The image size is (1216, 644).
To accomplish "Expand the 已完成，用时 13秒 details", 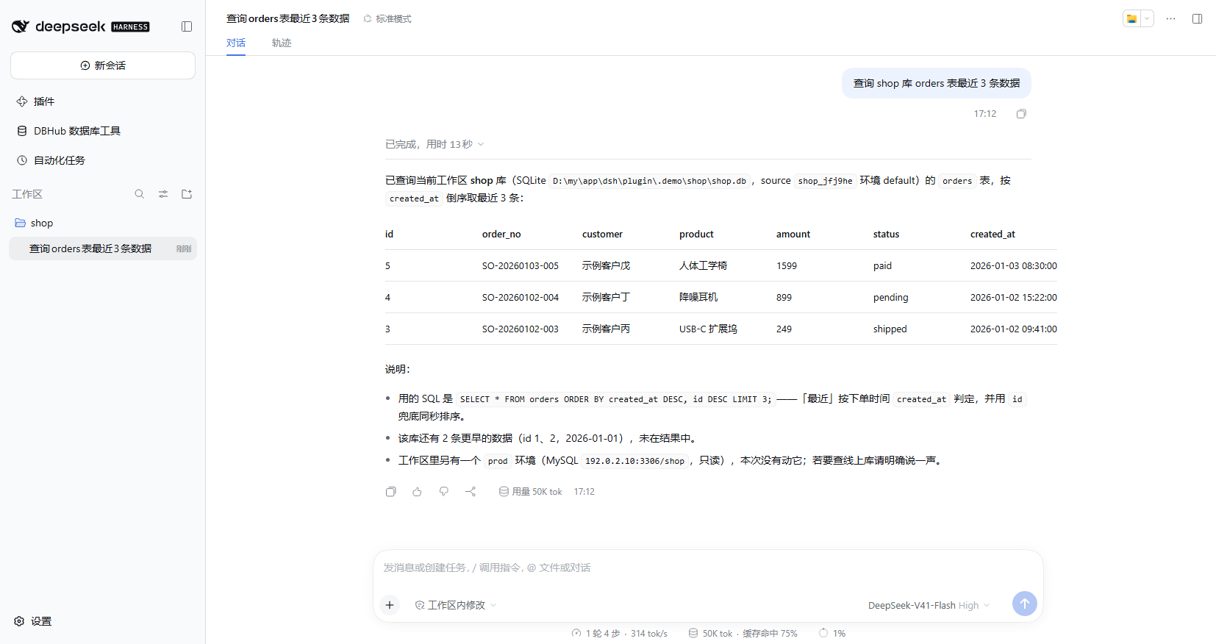I will coord(434,144).
